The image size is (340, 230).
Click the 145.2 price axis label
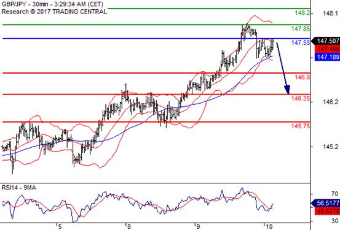(330, 147)
